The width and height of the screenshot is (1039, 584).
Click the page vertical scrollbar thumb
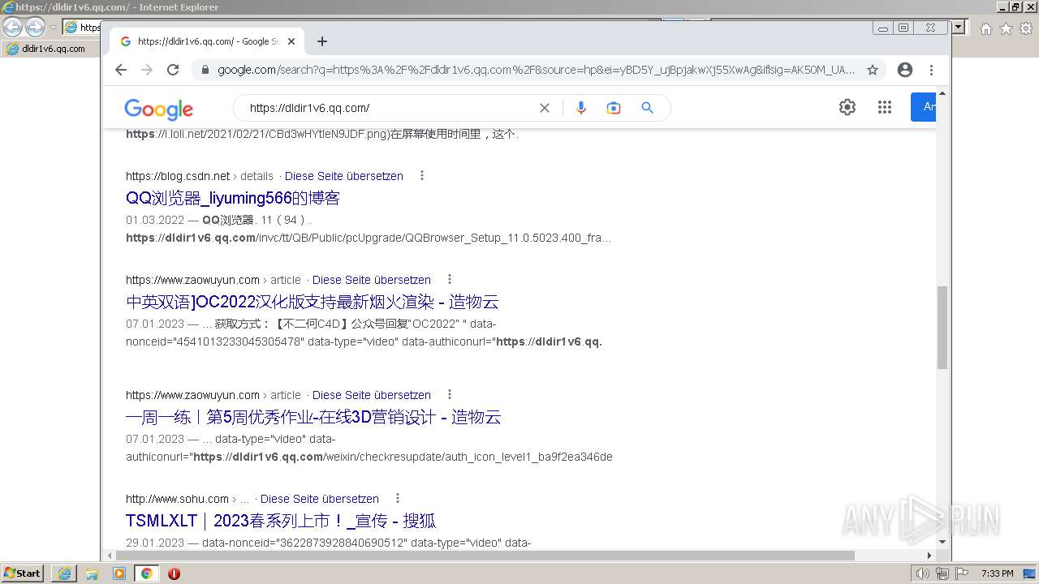(942, 327)
